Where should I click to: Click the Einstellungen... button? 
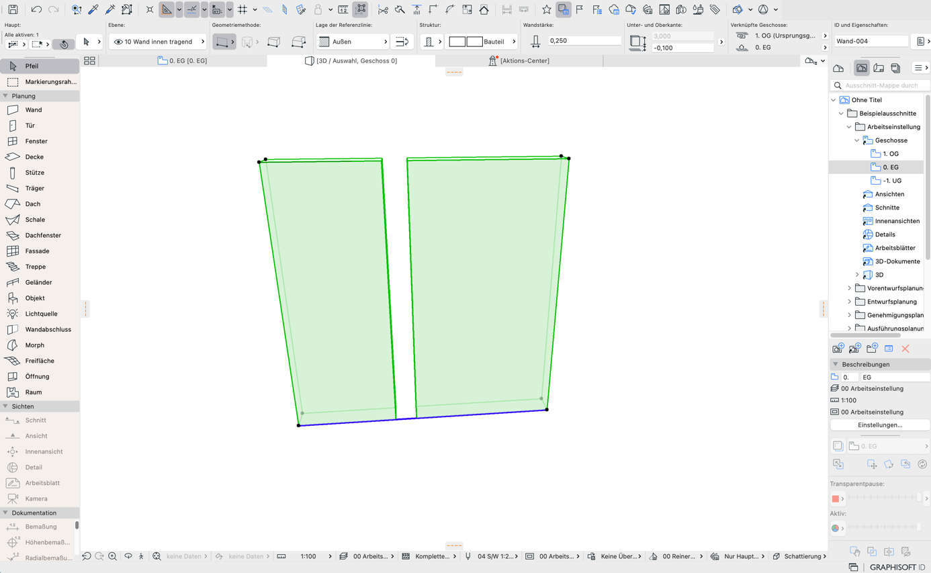click(880, 425)
